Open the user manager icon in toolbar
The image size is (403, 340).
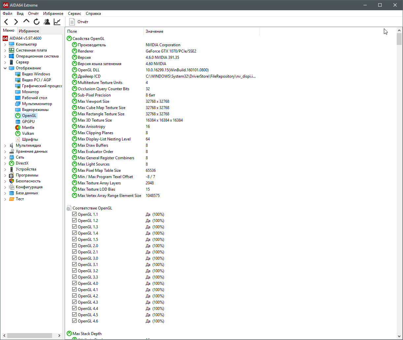[47, 22]
